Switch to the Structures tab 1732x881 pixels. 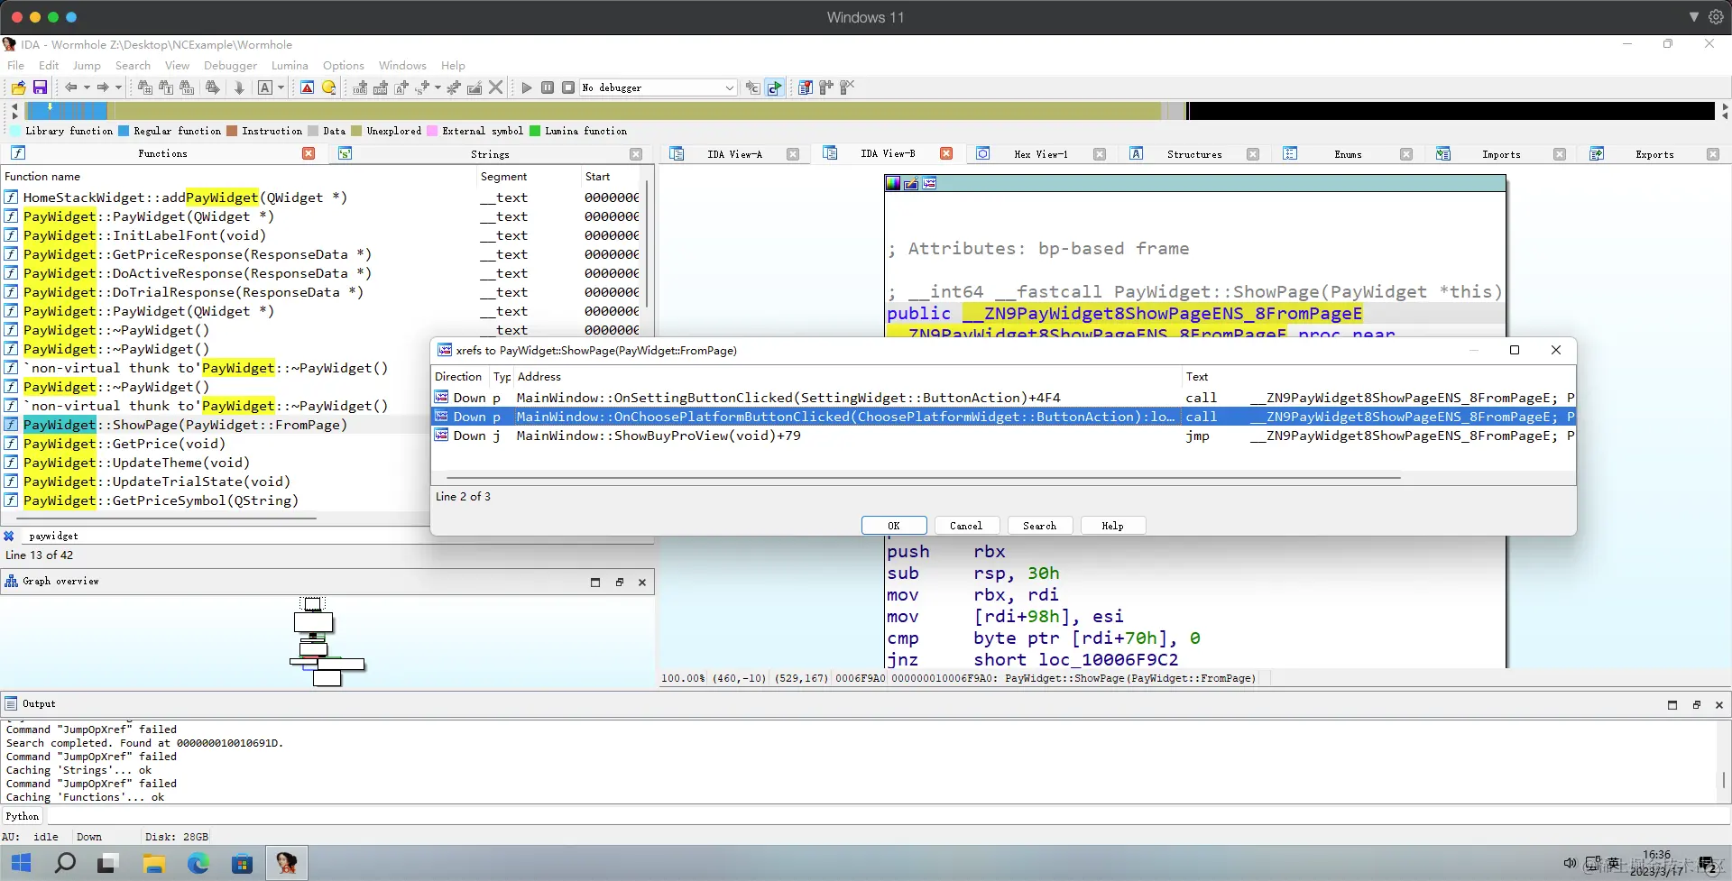click(x=1194, y=154)
